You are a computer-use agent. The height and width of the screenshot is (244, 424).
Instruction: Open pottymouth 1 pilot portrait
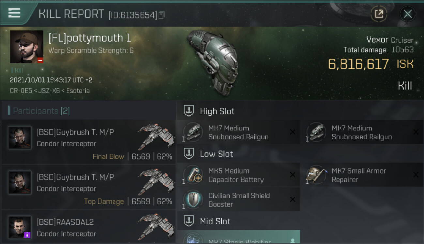coord(27,47)
